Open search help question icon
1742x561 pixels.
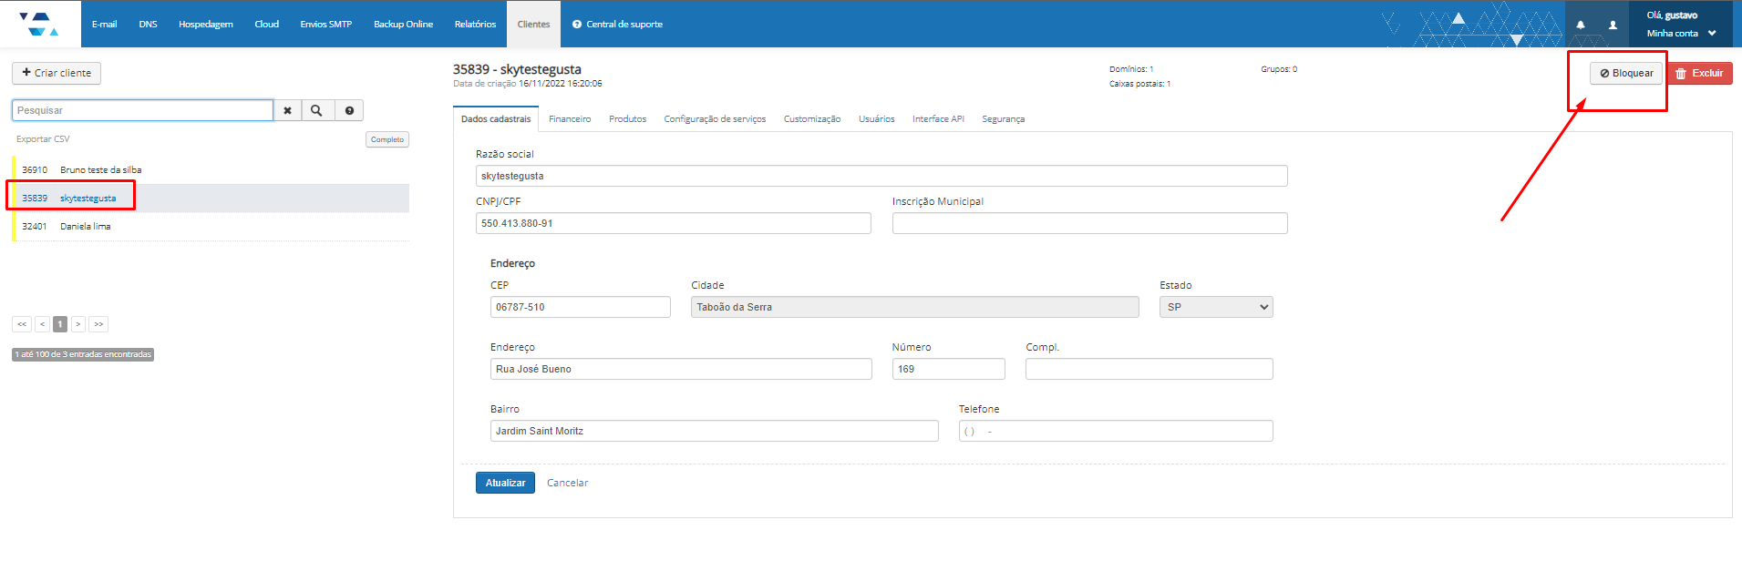pyautogui.click(x=349, y=110)
